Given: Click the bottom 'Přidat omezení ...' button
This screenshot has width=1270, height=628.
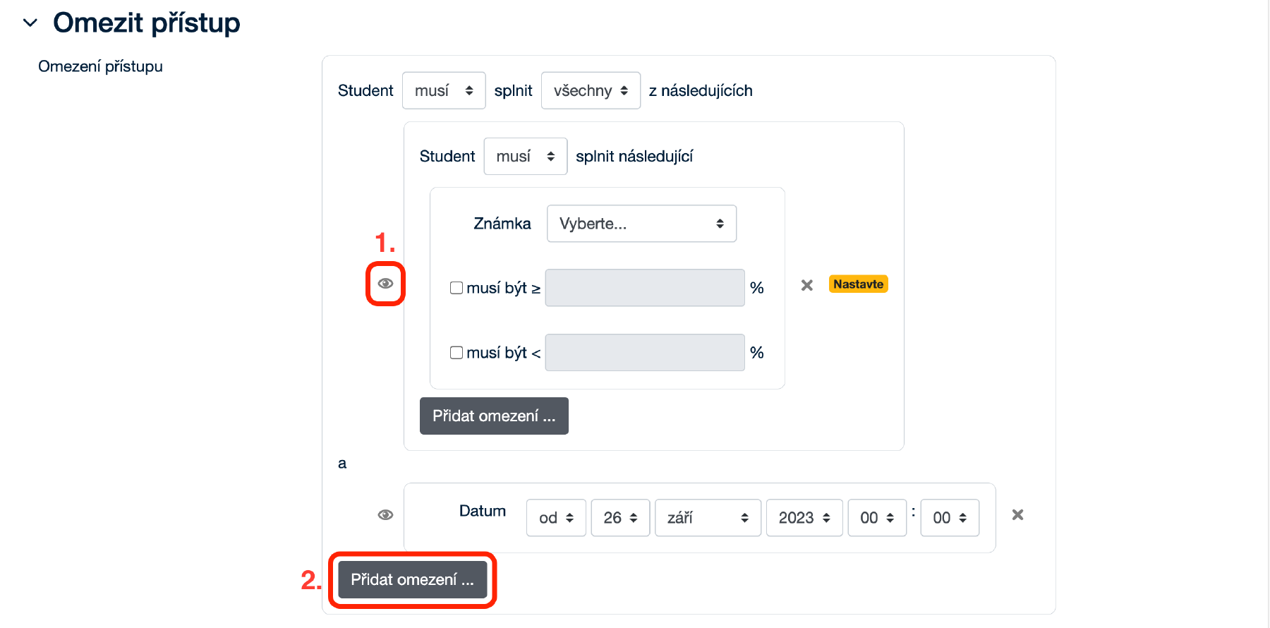Looking at the screenshot, I should pos(412,580).
